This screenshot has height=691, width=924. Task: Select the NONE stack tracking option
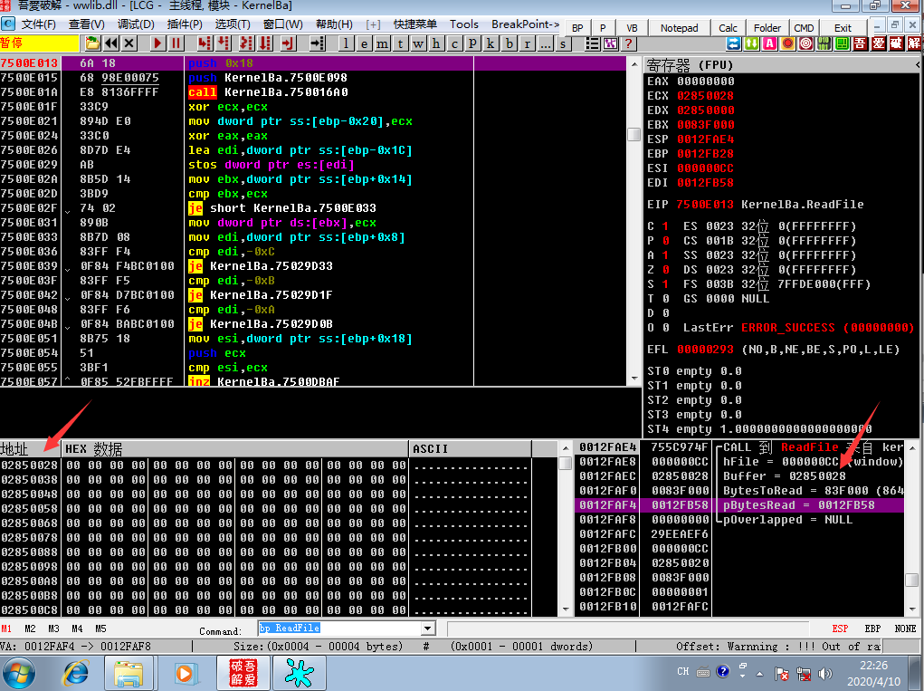point(905,629)
